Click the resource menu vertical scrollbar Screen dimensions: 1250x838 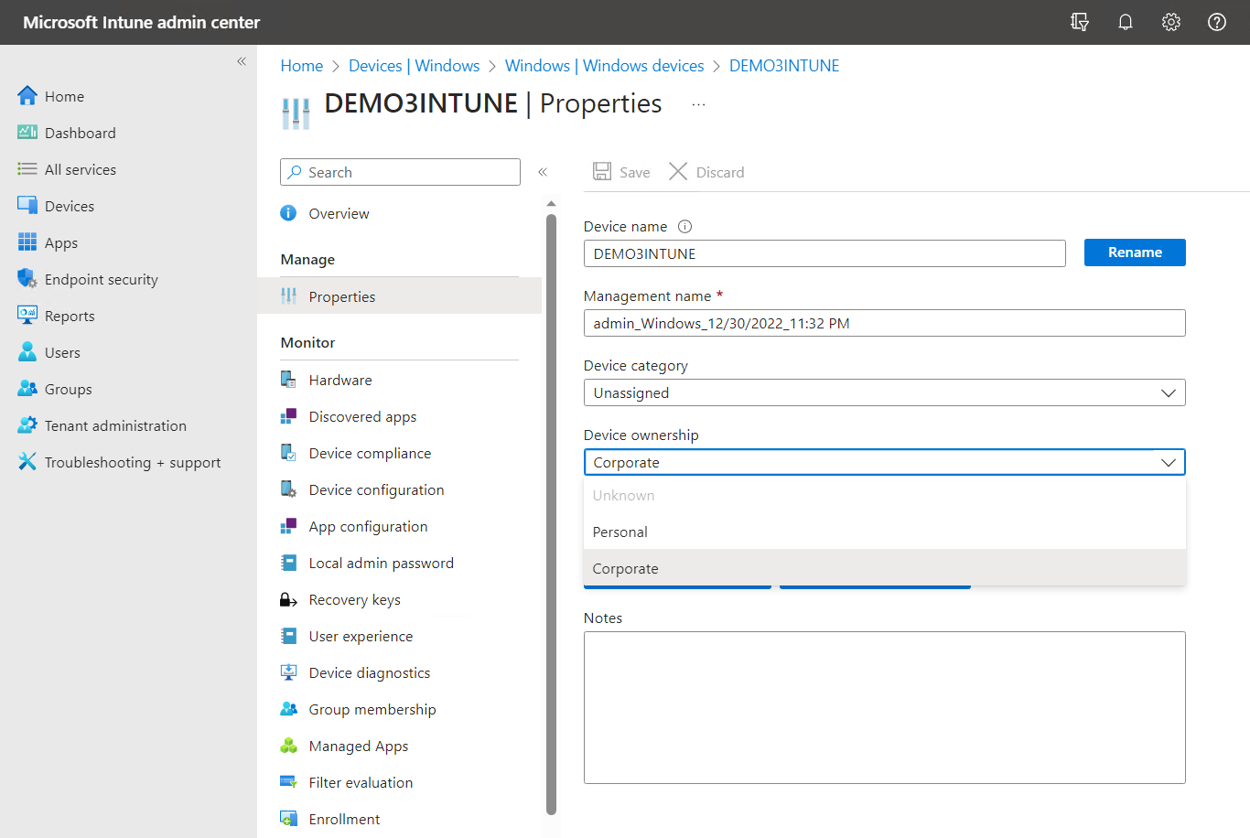tap(551, 514)
